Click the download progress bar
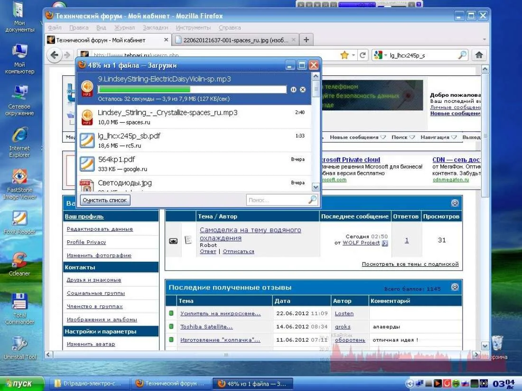The height and width of the screenshot is (391, 522). (x=192, y=90)
